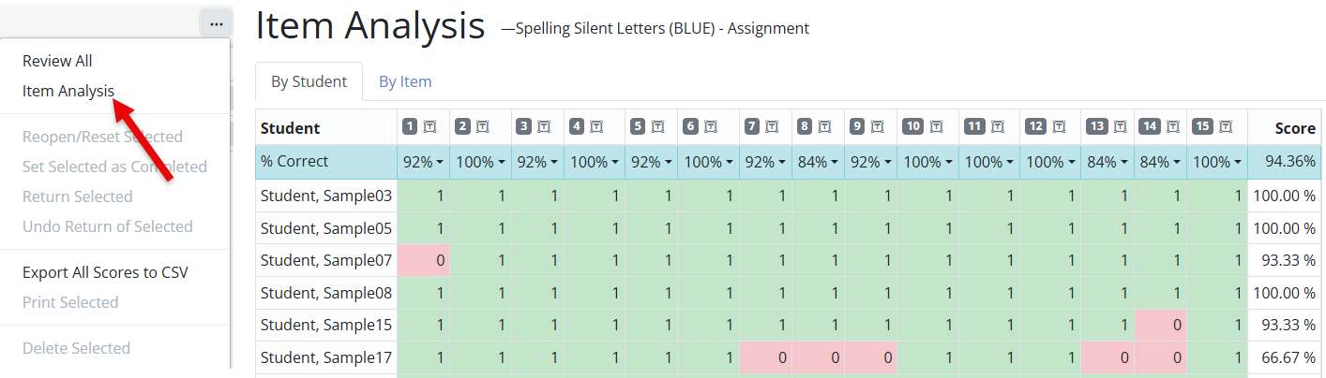
Task: Select Export All Scores to CSV
Action: (105, 272)
